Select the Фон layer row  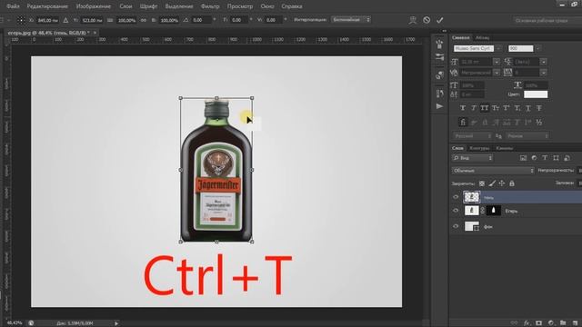(x=516, y=226)
